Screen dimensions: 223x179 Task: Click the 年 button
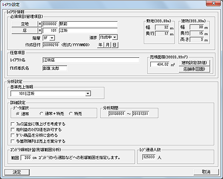(x=100, y=45)
